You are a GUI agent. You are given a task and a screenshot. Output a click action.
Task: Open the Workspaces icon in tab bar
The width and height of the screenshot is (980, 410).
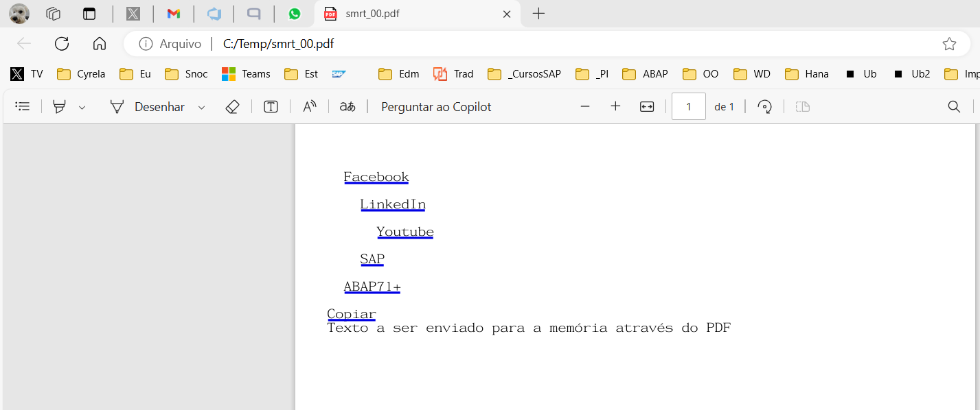tap(54, 14)
